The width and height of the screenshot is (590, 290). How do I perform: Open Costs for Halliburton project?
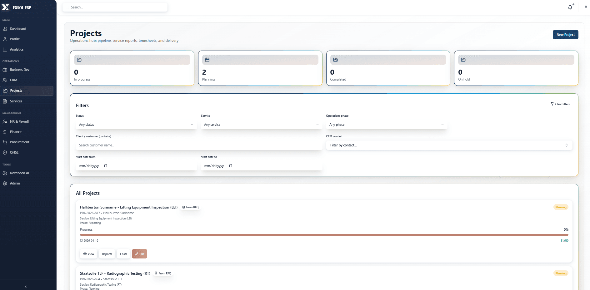pos(123,254)
